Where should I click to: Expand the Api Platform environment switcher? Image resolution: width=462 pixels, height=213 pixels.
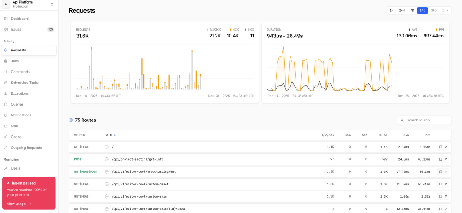52,5
